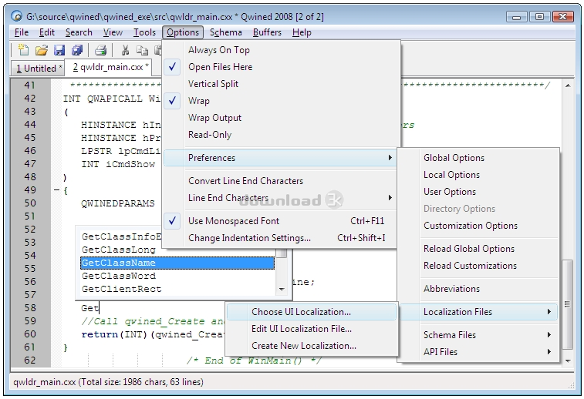Click the Copy icon in toolbar

pos(142,50)
